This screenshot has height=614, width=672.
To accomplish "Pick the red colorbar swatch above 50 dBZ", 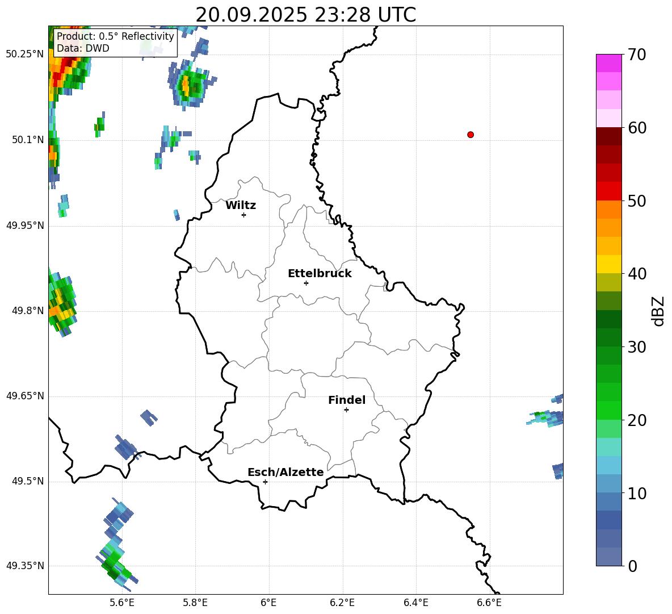I will (x=608, y=191).
